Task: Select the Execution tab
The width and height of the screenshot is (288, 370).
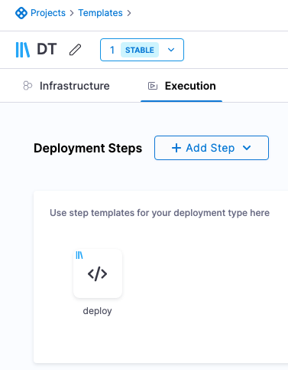Action: pyautogui.click(x=182, y=86)
